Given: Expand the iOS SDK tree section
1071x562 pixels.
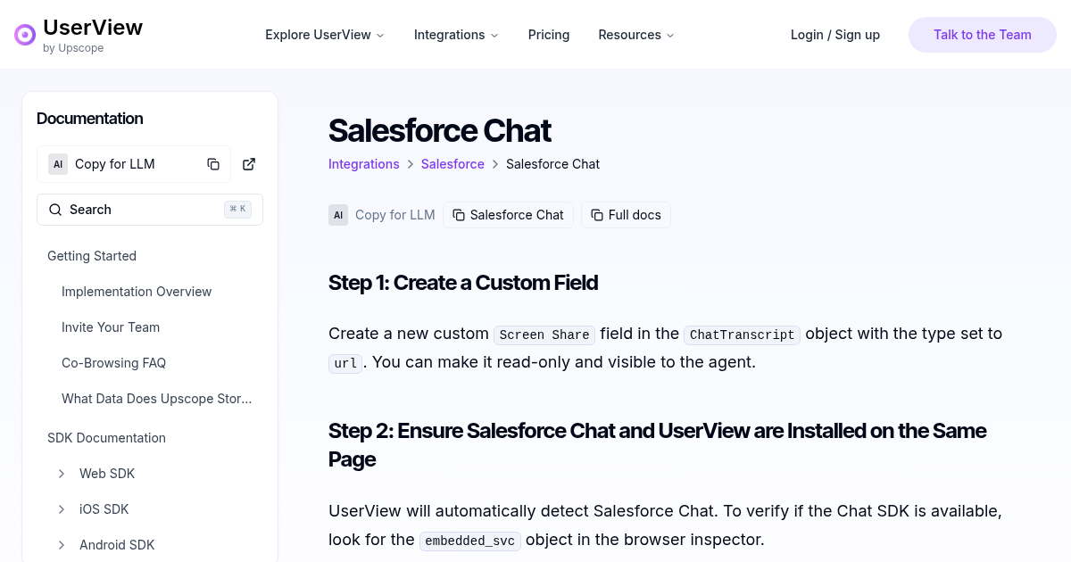Looking at the screenshot, I should coord(62,509).
